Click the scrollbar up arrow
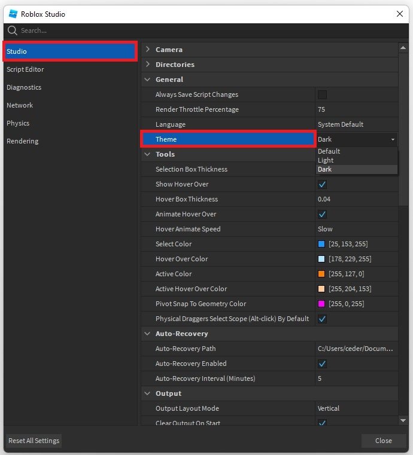The height and width of the screenshot is (455, 413). tap(403, 48)
